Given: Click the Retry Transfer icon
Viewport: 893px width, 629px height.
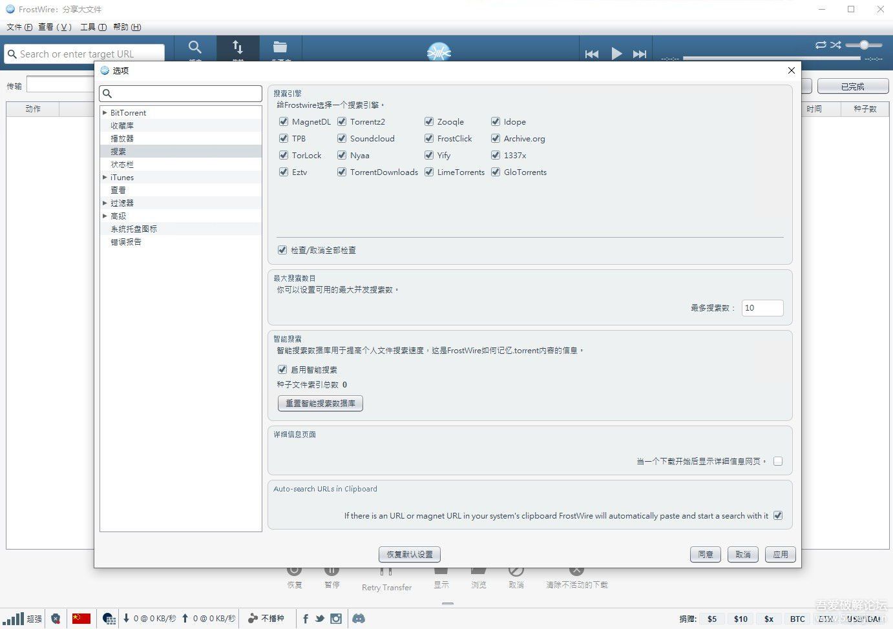Looking at the screenshot, I should coord(386,571).
